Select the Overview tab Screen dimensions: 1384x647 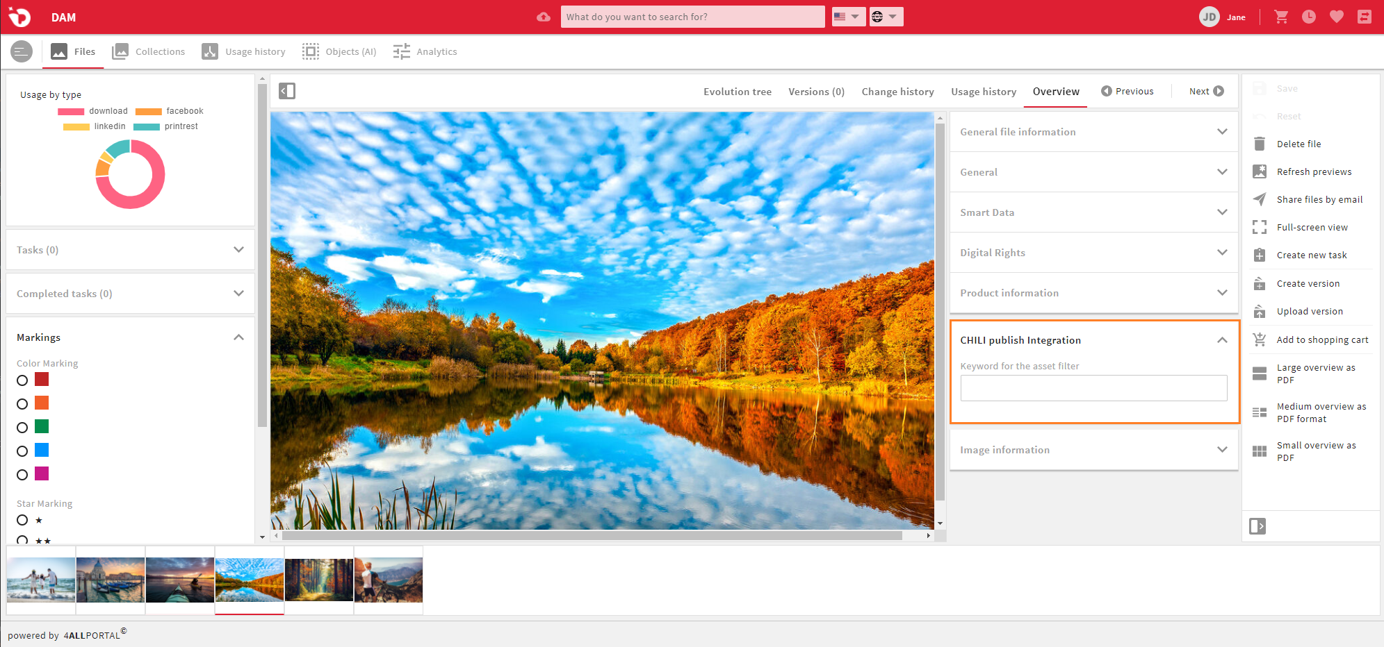click(1056, 92)
